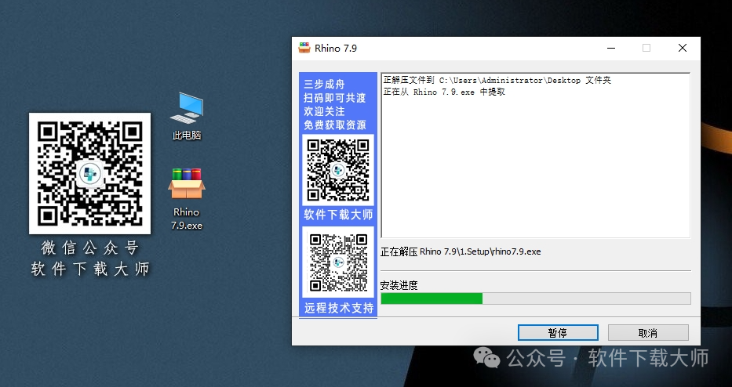Select the 此电脑 desktop icon
Image resolution: width=732 pixels, height=387 pixels.
pyautogui.click(x=187, y=116)
